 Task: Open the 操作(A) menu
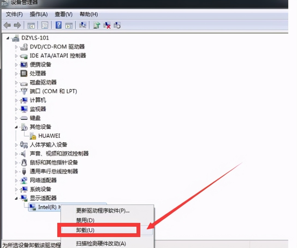click(38, 14)
